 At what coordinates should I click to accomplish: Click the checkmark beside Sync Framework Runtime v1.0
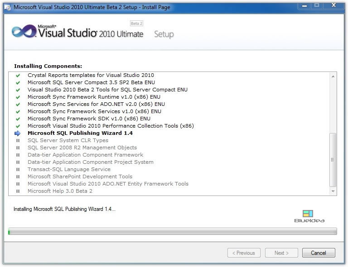[18, 97]
